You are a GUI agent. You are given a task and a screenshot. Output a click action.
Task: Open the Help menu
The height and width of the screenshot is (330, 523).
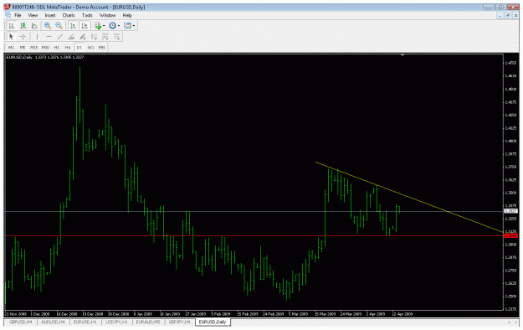pyautogui.click(x=127, y=15)
